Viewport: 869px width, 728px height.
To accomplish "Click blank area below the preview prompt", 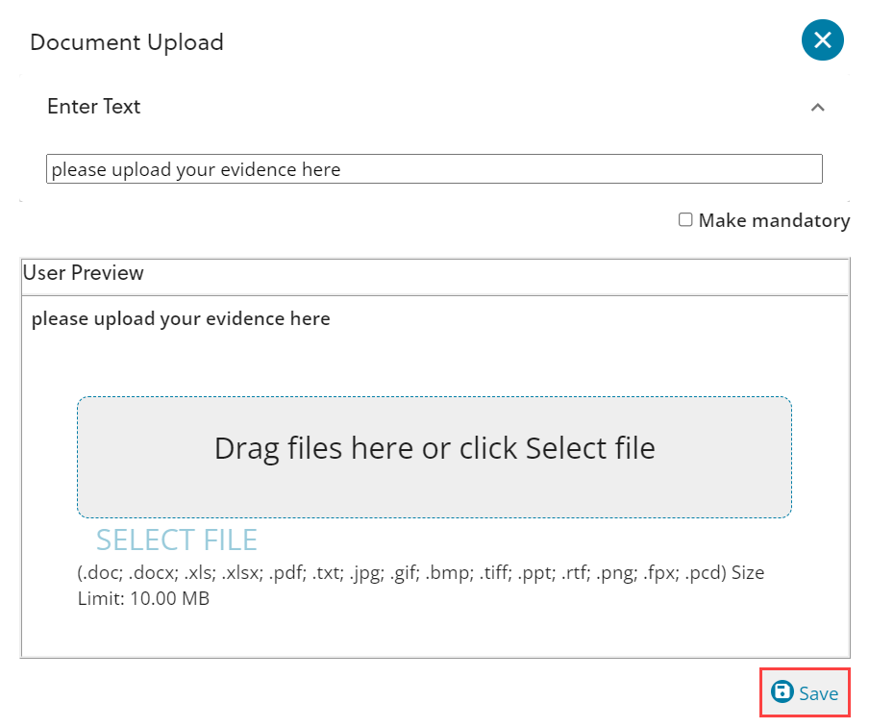I will pyautogui.click(x=434, y=361).
